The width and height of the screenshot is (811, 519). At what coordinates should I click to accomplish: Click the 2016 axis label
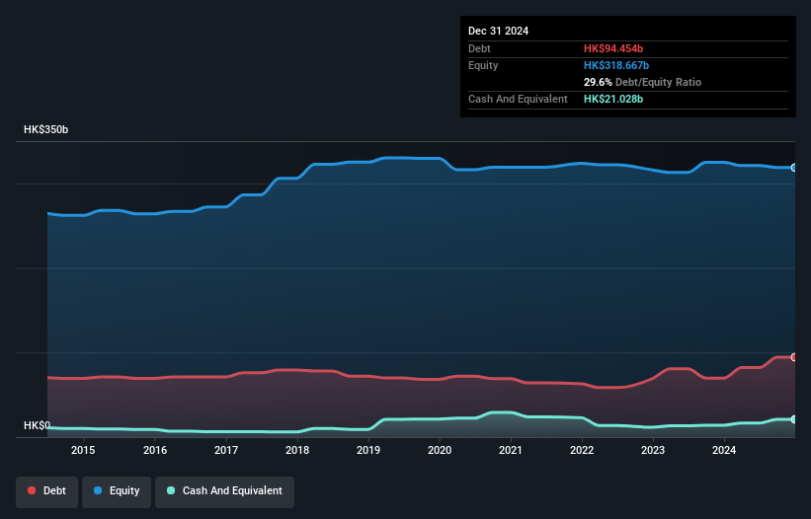pyautogui.click(x=155, y=450)
